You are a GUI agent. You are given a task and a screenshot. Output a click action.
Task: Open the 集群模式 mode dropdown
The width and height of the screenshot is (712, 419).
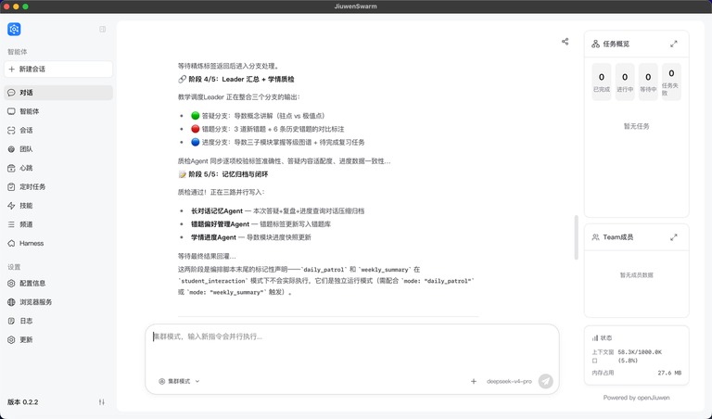point(179,381)
